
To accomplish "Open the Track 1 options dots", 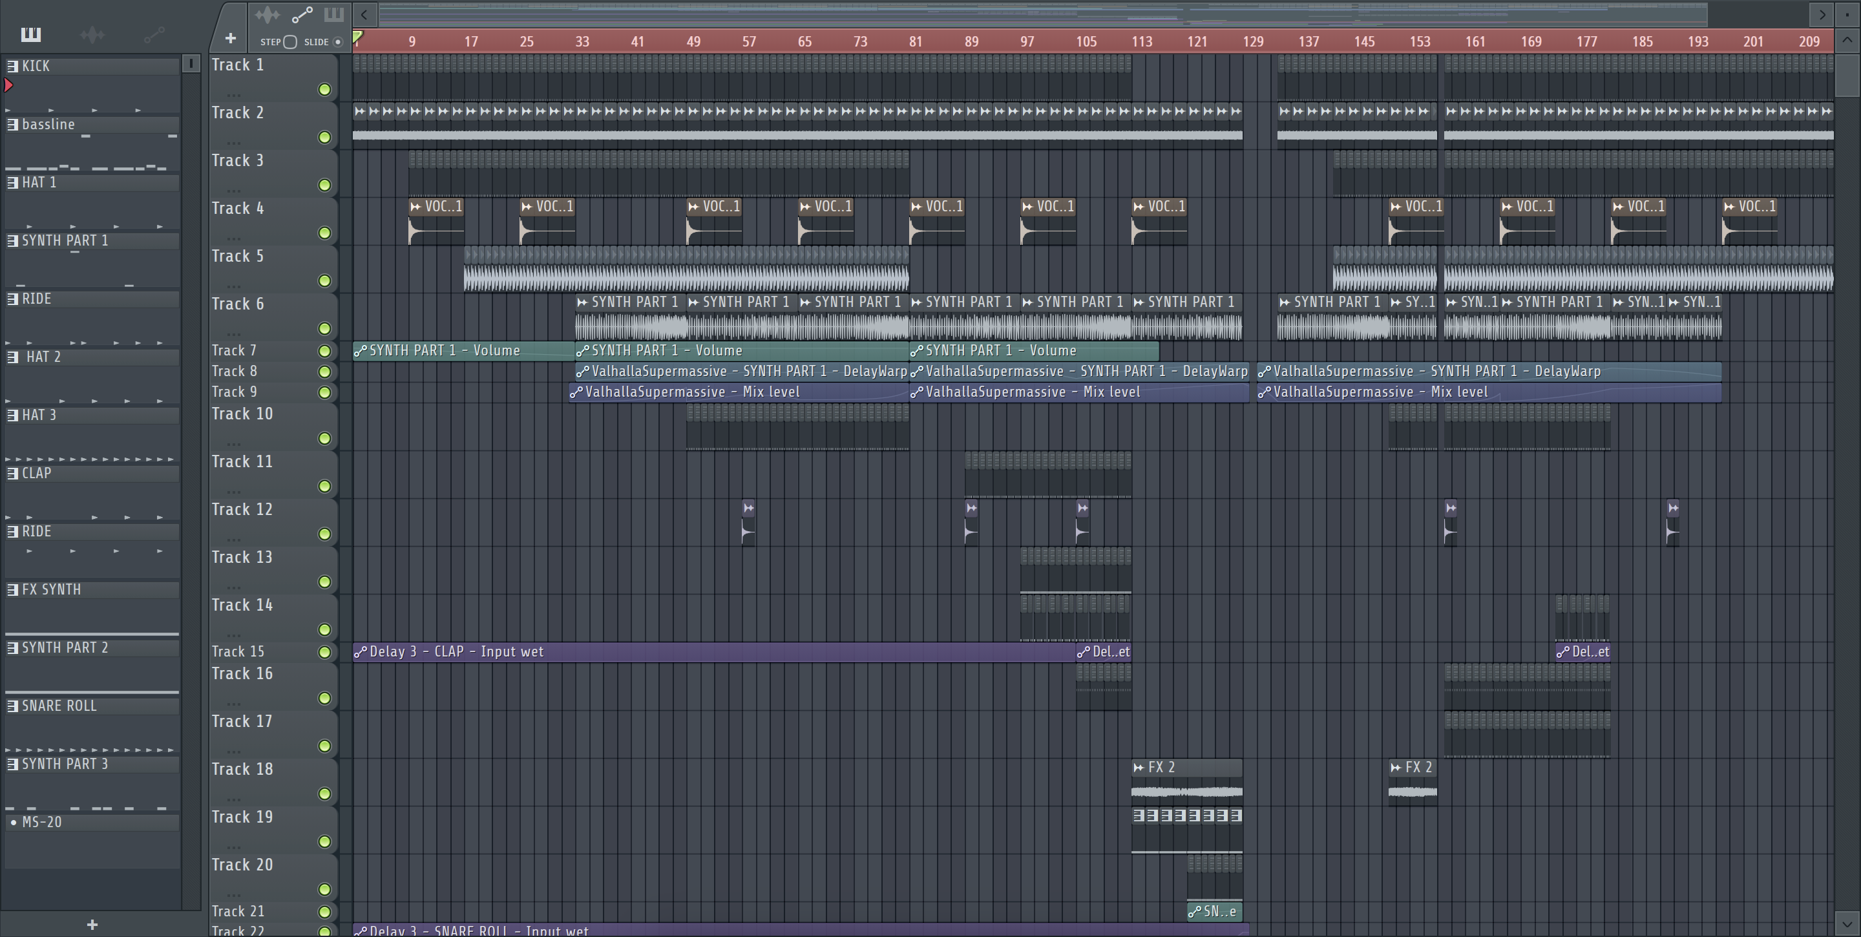I will point(233,94).
